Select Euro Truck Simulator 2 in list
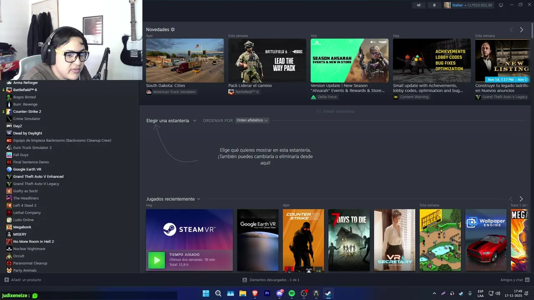534x300 pixels. (33, 147)
